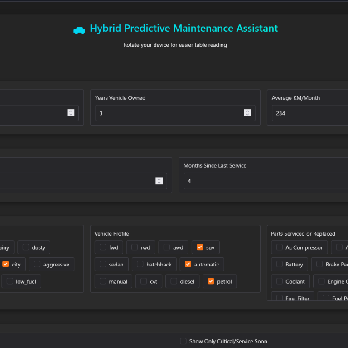
Task: Select the awd checkbox
Action: point(167,247)
